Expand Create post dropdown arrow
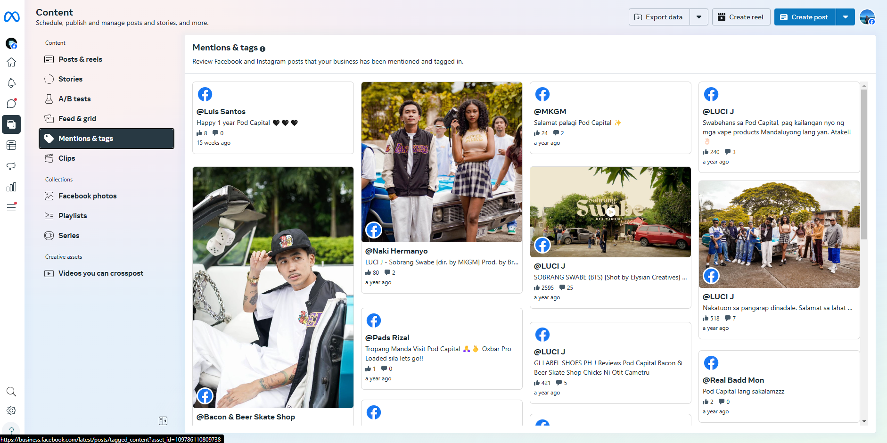887x443 pixels. (846, 17)
